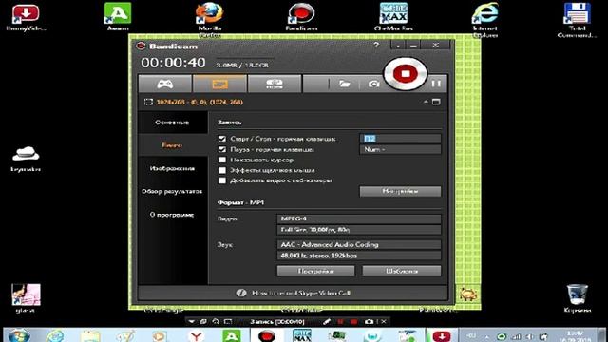The width and height of the screenshot is (608, 342).
Task: Click the F12 start/stop hotkey field
Action: click(400, 139)
